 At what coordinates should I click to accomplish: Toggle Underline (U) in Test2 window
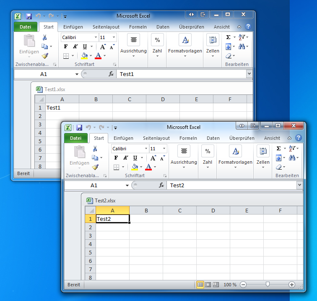coord(135,158)
